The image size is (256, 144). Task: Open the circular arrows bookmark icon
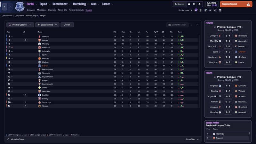(x=215, y=10)
